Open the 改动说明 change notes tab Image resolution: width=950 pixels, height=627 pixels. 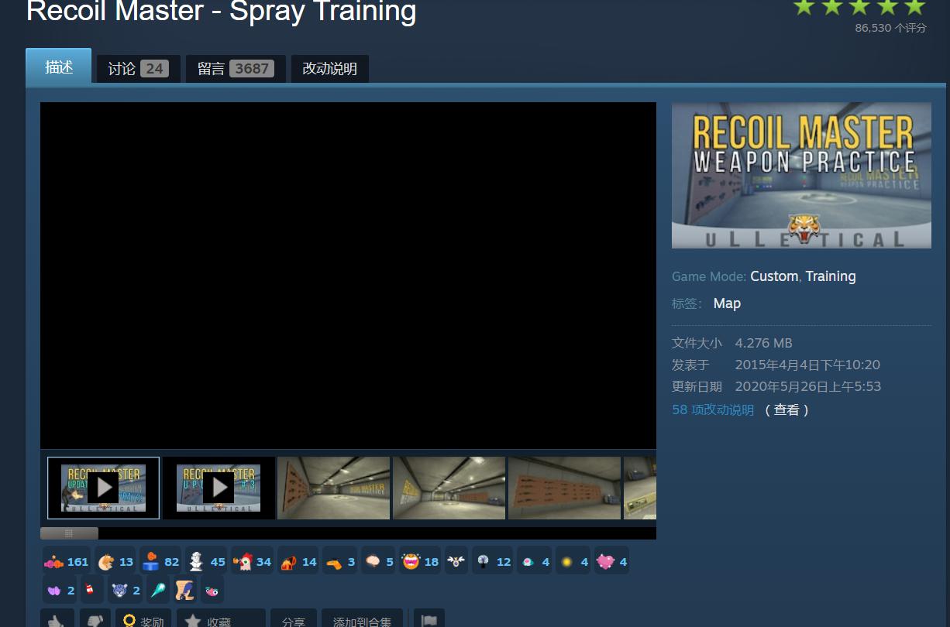point(329,69)
